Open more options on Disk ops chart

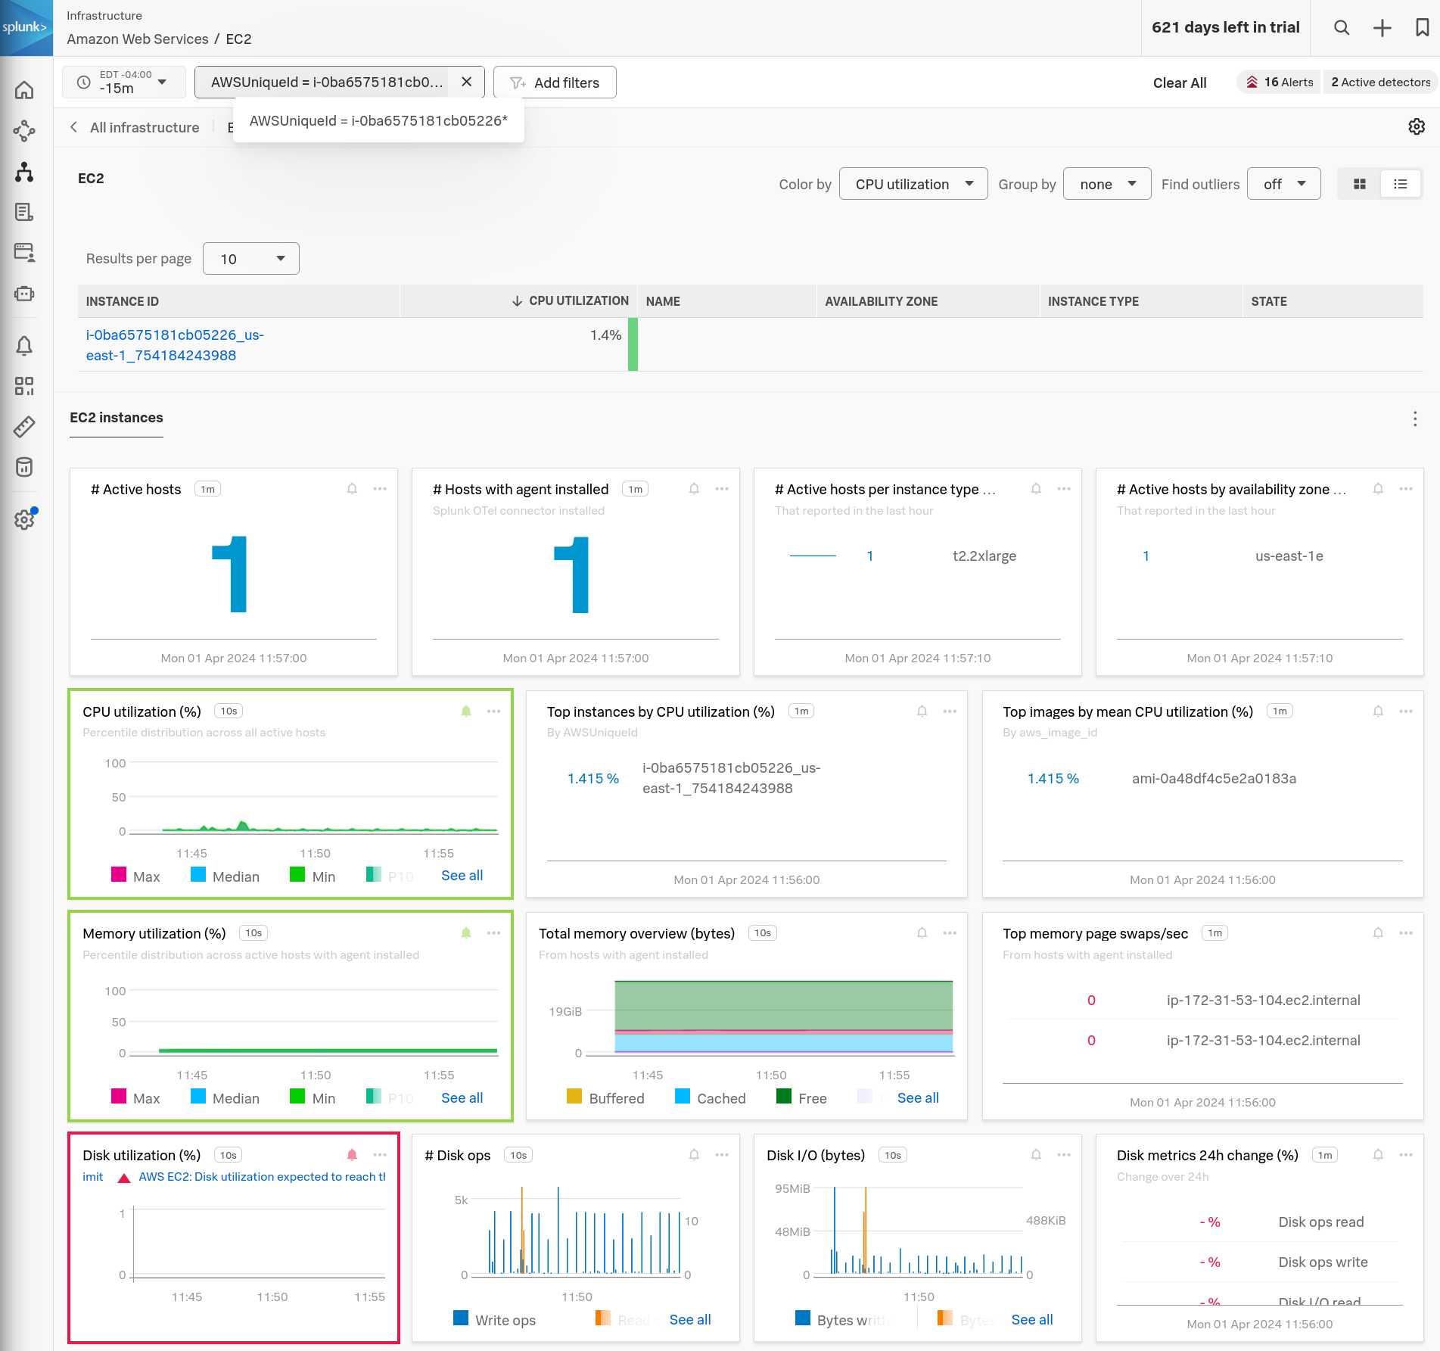tap(722, 1155)
